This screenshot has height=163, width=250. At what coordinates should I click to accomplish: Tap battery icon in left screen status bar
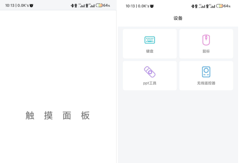(99, 5)
